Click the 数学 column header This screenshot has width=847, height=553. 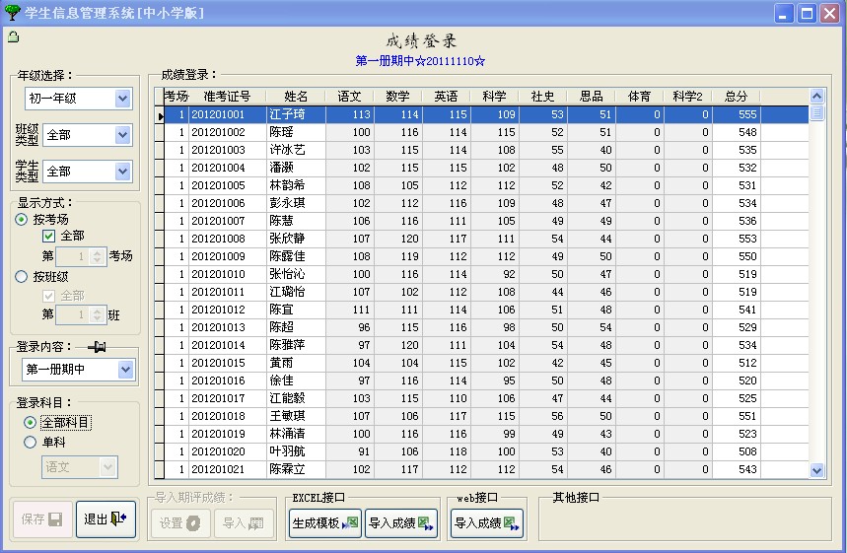pyautogui.click(x=397, y=97)
